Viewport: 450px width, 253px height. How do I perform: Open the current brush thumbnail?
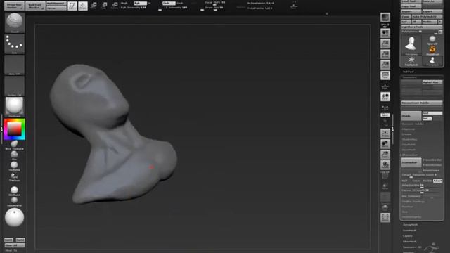(14, 22)
